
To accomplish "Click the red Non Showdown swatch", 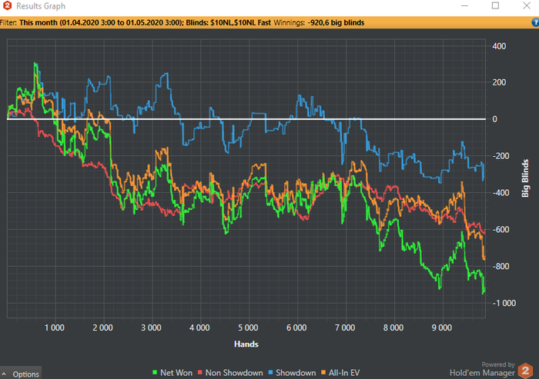I will pyautogui.click(x=200, y=373).
